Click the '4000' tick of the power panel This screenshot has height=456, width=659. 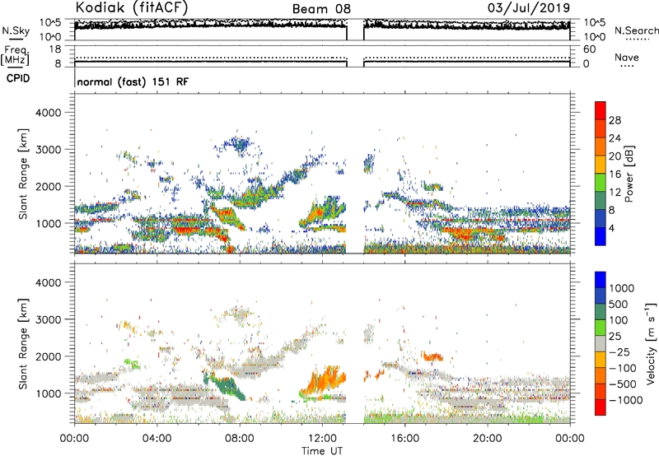[x=48, y=113]
